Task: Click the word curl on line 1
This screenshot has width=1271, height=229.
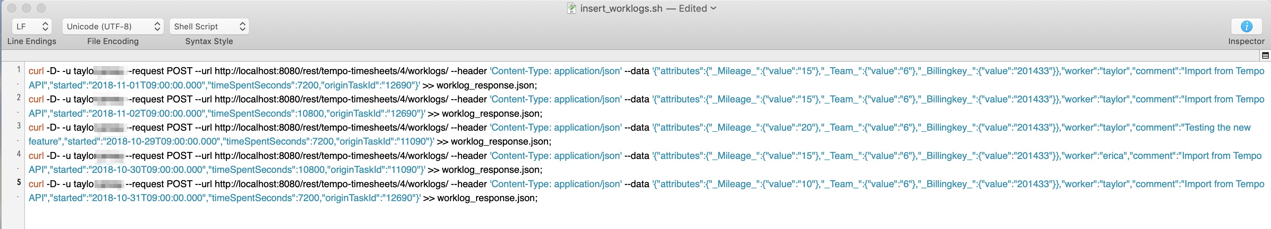Action: [x=36, y=71]
